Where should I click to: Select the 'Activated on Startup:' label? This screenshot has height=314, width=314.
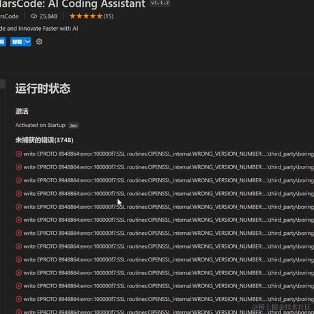tap(41, 125)
